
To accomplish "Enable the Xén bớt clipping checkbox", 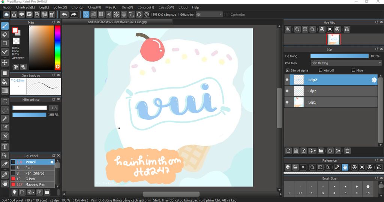I will (321, 70).
